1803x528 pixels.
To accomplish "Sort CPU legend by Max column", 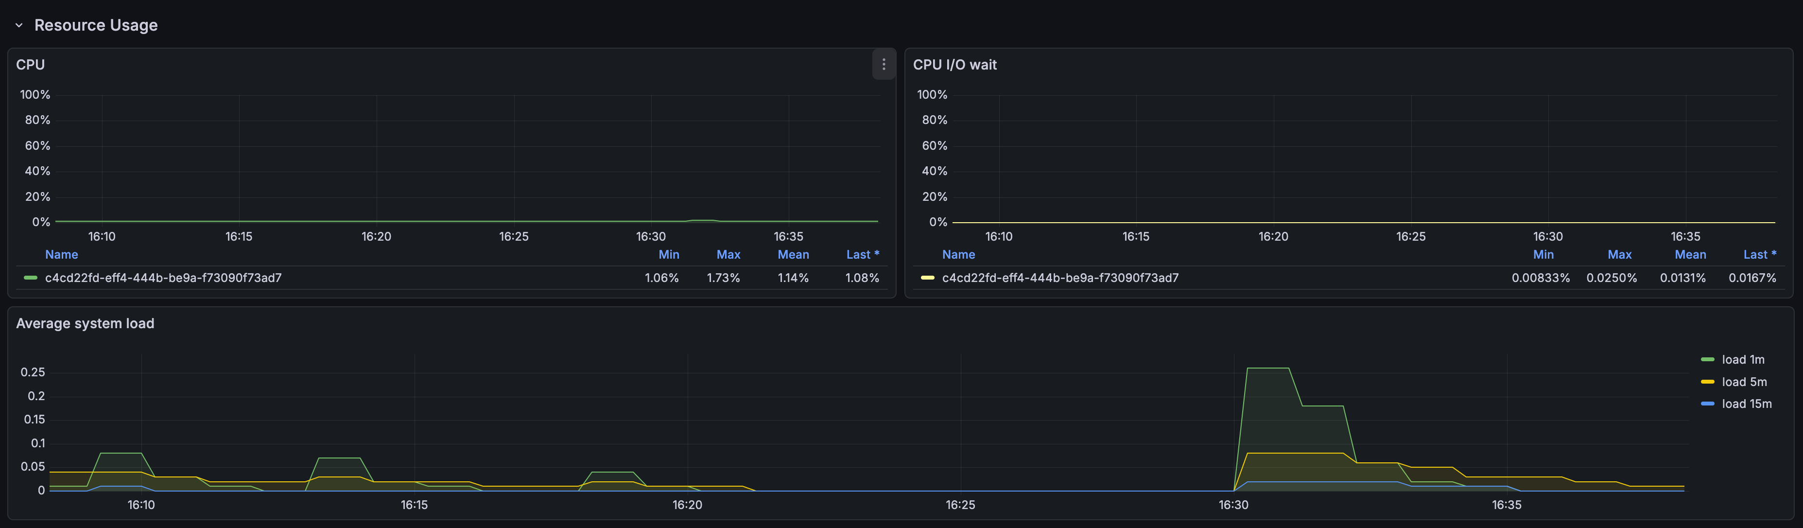I will (x=728, y=255).
